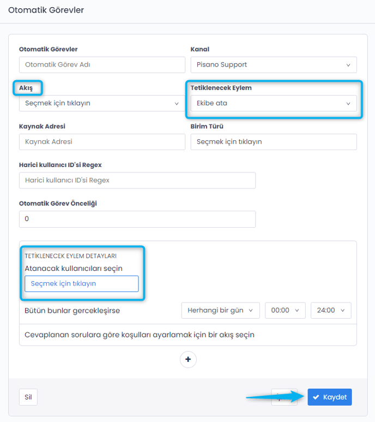
Task: Click chevron arrow in Tetiklenecek Eylem field
Action: (348, 103)
